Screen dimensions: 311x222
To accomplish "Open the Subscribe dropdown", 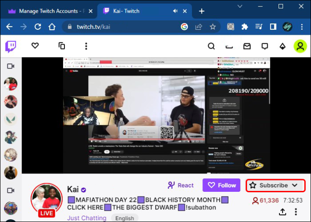I will click(x=275, y=186).
